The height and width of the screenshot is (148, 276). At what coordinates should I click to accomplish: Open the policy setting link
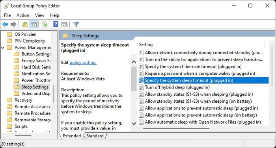coord(83,63)
